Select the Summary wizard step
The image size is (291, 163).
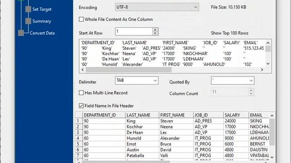point(42,21)
